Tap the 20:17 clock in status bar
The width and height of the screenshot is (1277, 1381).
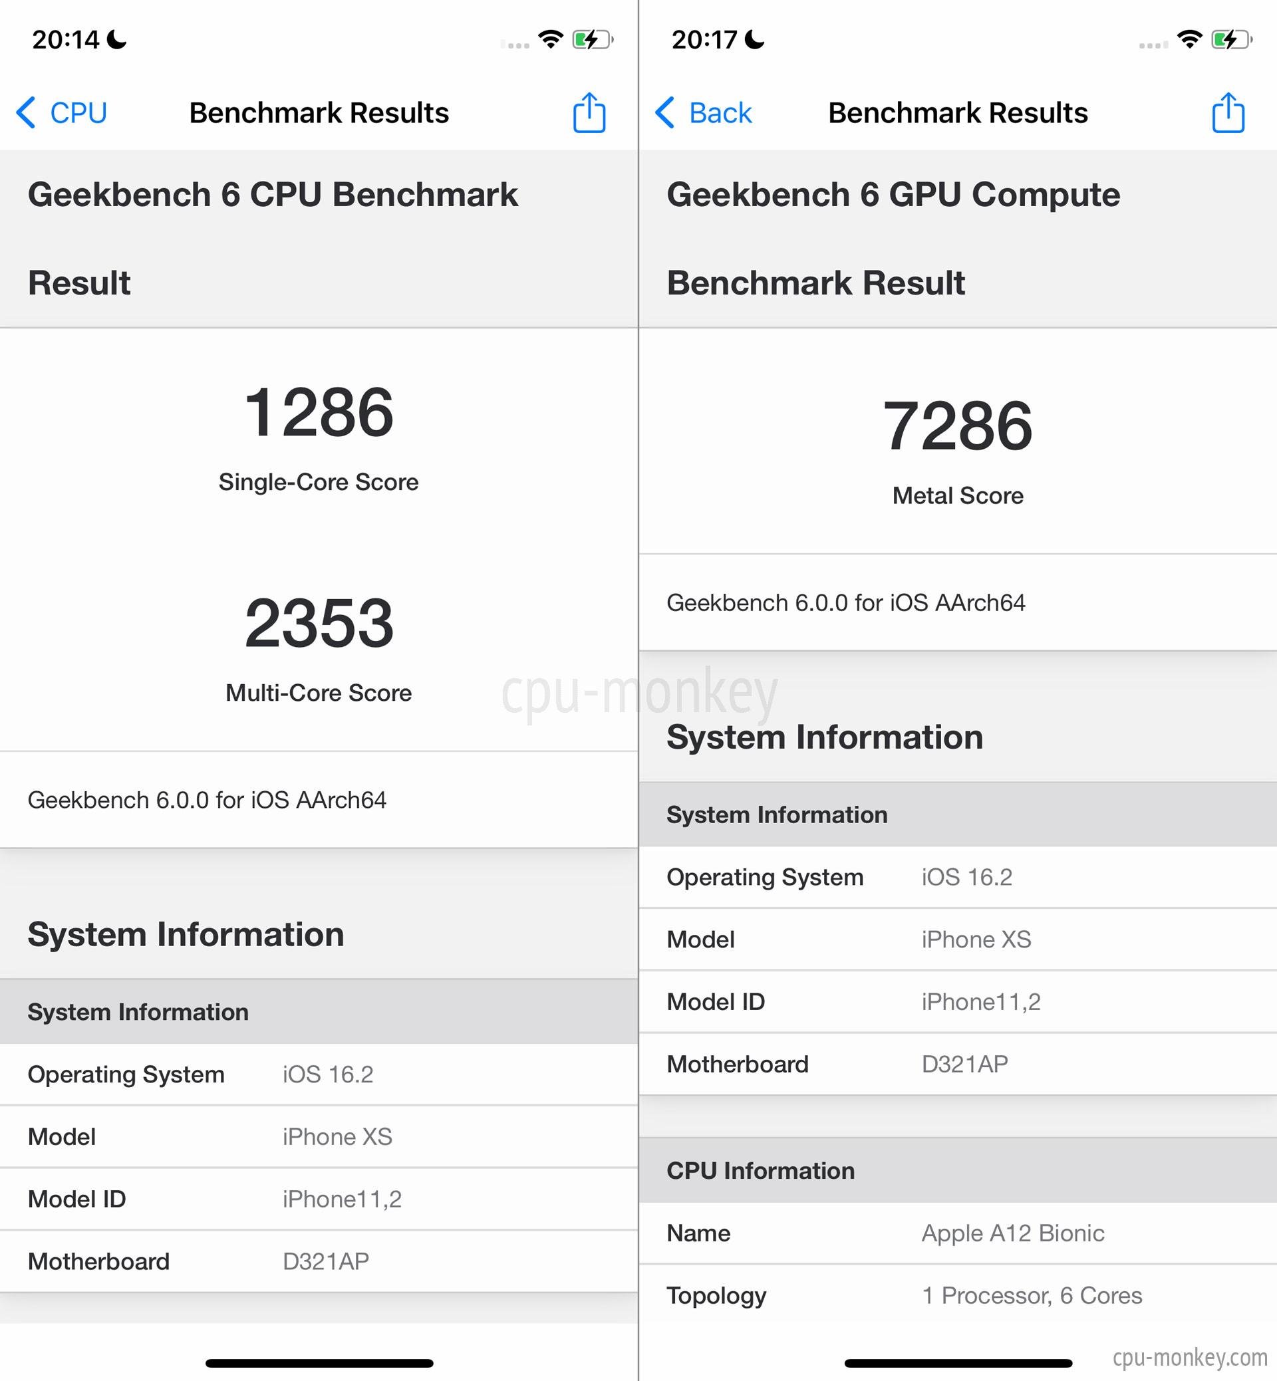704,40
